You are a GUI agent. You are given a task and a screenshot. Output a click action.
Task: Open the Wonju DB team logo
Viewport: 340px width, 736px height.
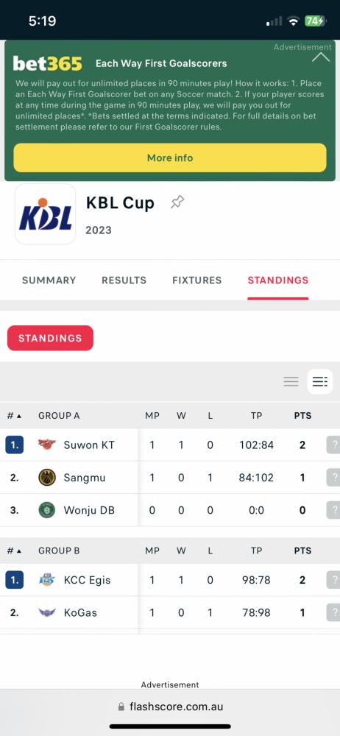pyautogui.click(x=47, y=510)
